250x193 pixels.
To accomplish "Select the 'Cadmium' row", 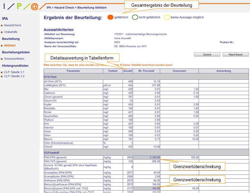I will coord(146,93).
